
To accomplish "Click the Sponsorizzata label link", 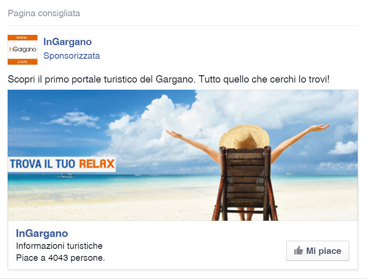I will pyautogui.click(x=71, y=56).
